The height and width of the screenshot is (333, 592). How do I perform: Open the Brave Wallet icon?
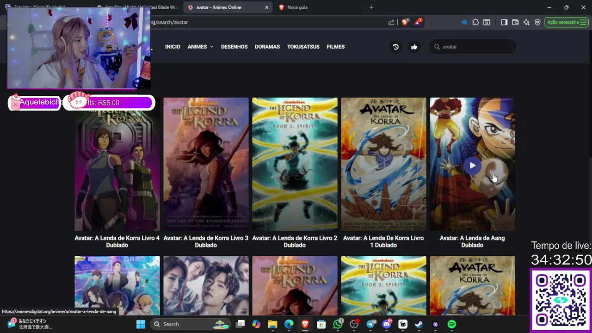(x=515, y=22)
